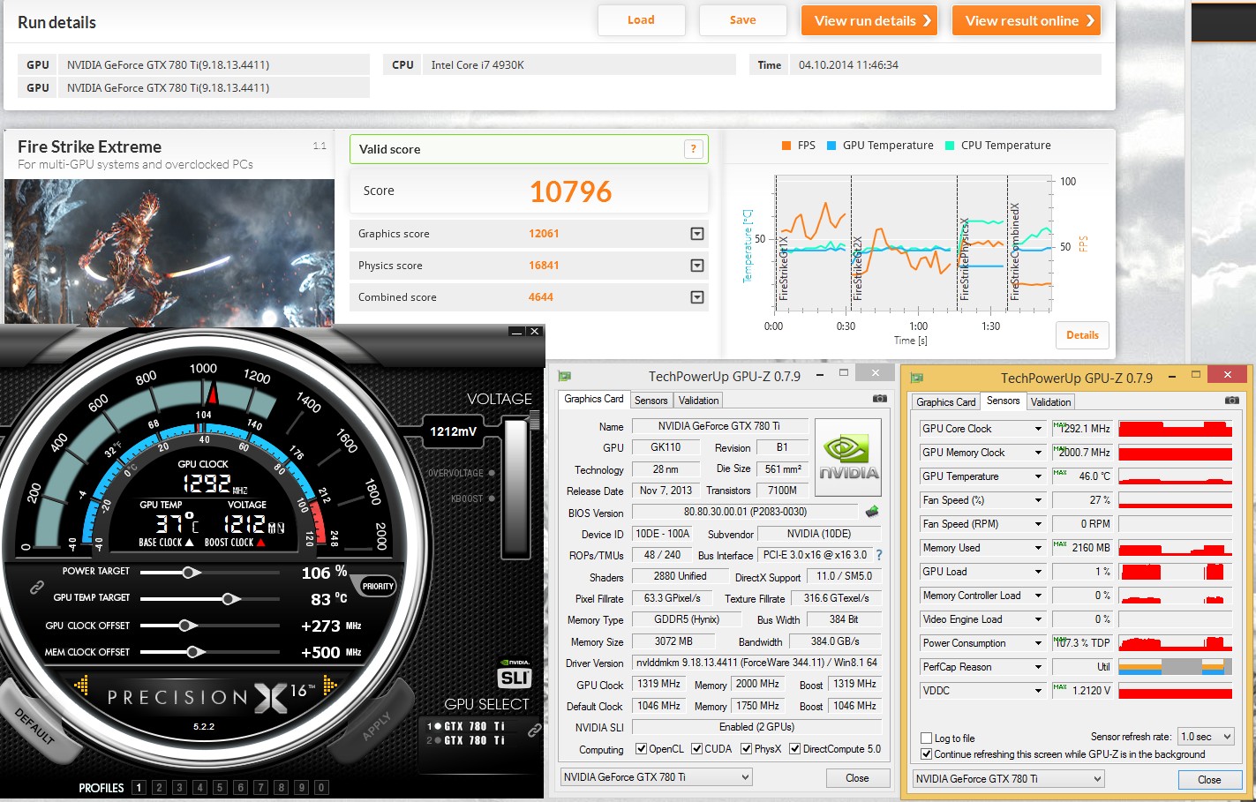Click the right arrow beside Precision X logo
Viewport: 1256px width, 802px height.
(x=330, y=685)
